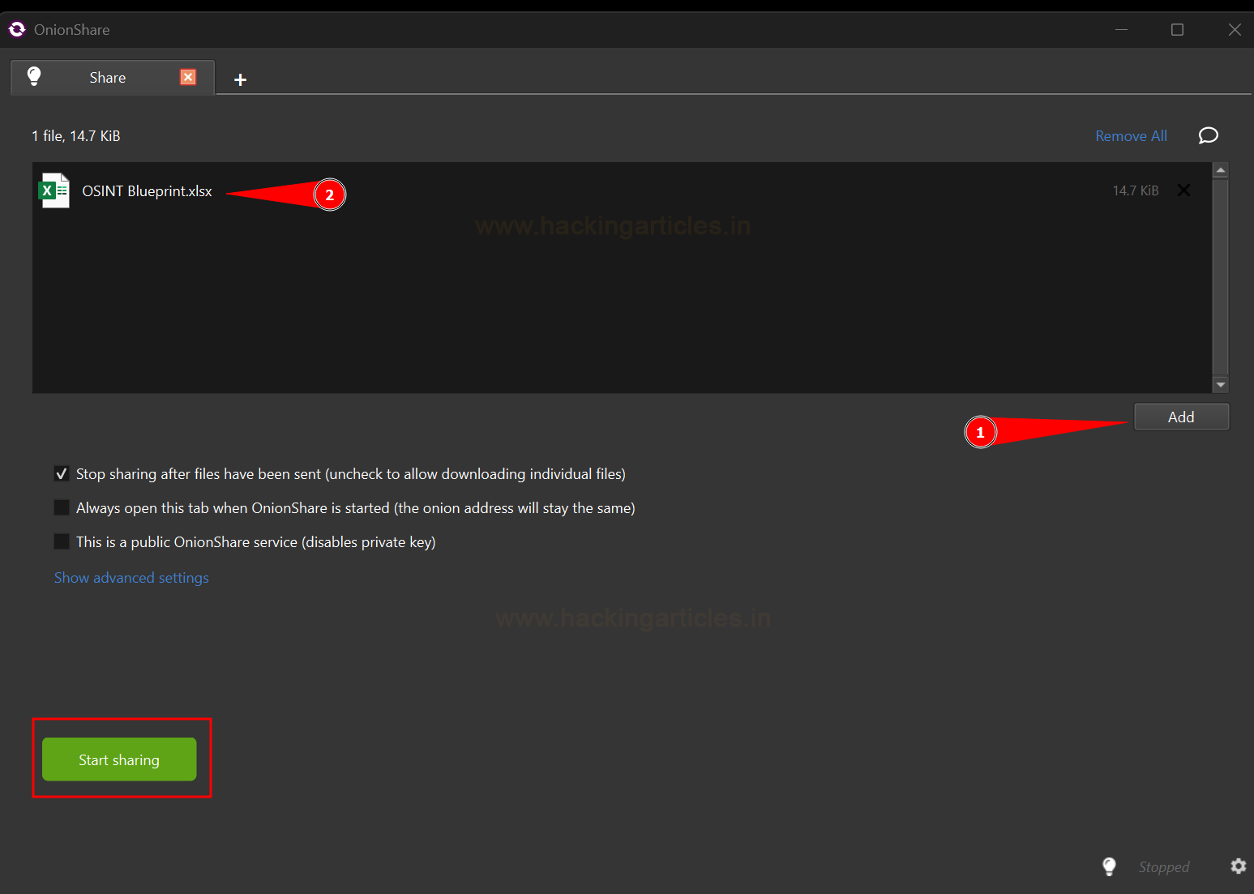Click Remove All link
This screenshot has width=1254, height=894.
click(x=1131, y=136)
